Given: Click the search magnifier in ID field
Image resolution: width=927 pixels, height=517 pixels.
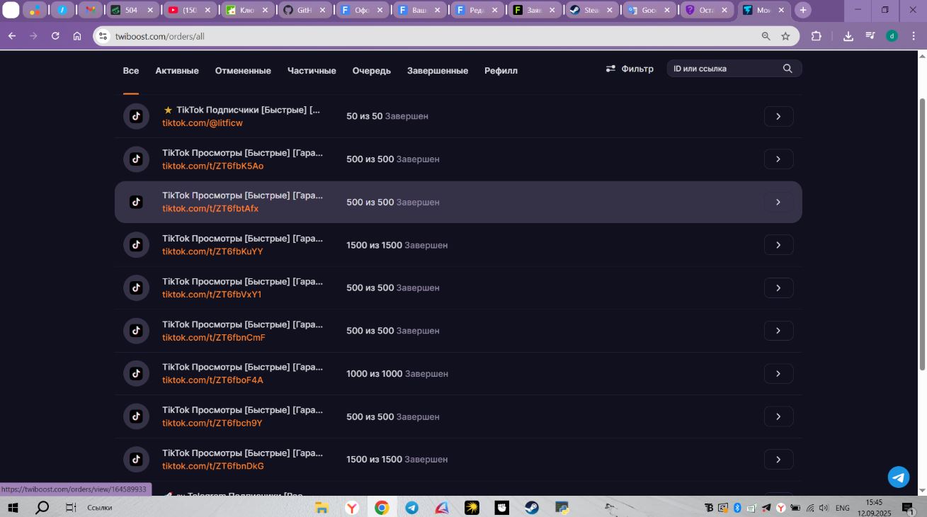Looking at the screenshot, I should (x=787, y=69).
